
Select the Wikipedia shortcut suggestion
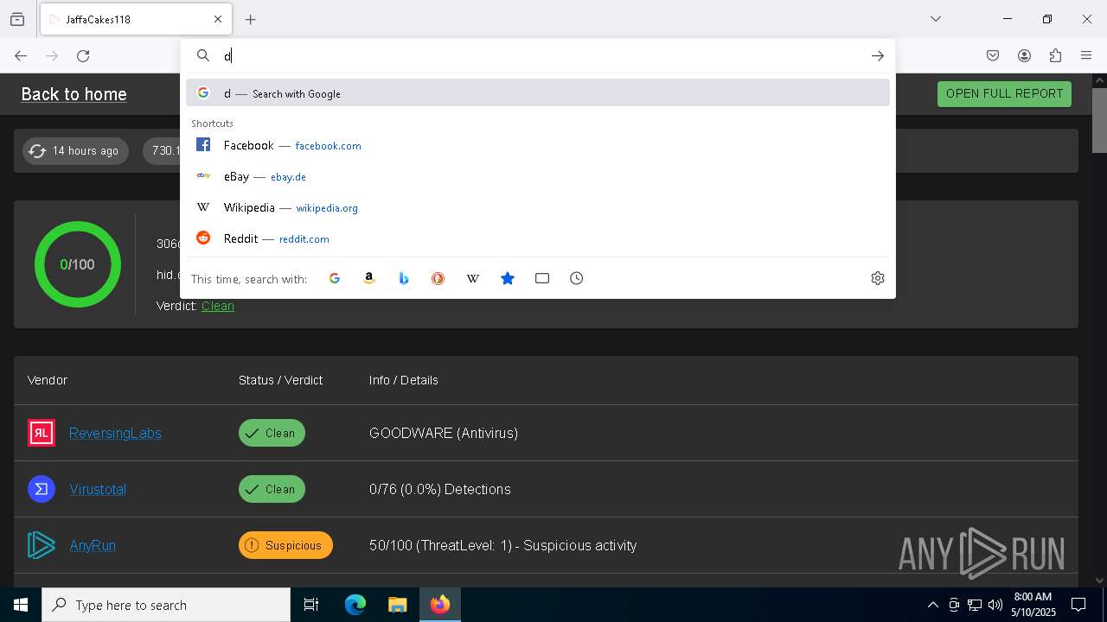point(538,207)
